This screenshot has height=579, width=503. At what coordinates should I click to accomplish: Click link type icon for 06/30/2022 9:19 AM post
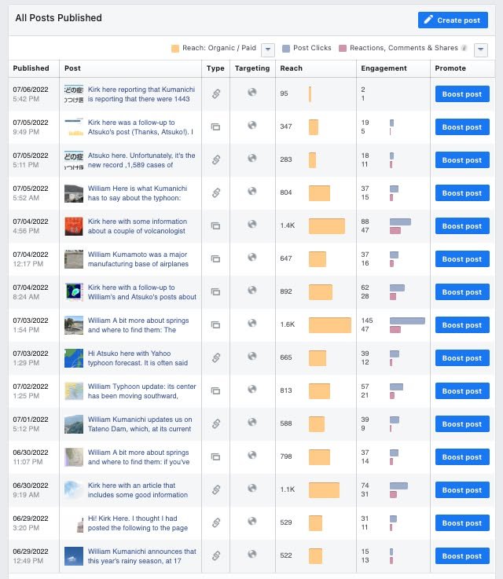[215, 489]
